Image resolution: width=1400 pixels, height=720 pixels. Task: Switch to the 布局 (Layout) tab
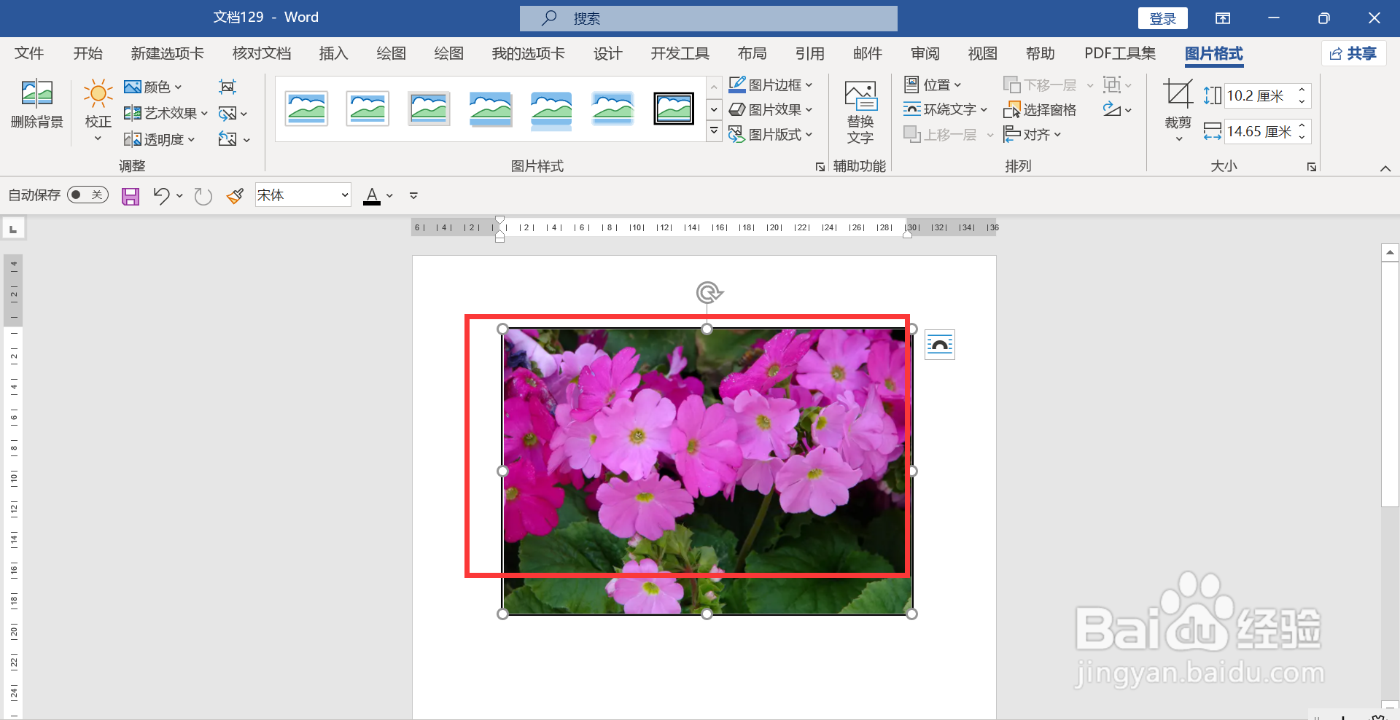(752, 53)
